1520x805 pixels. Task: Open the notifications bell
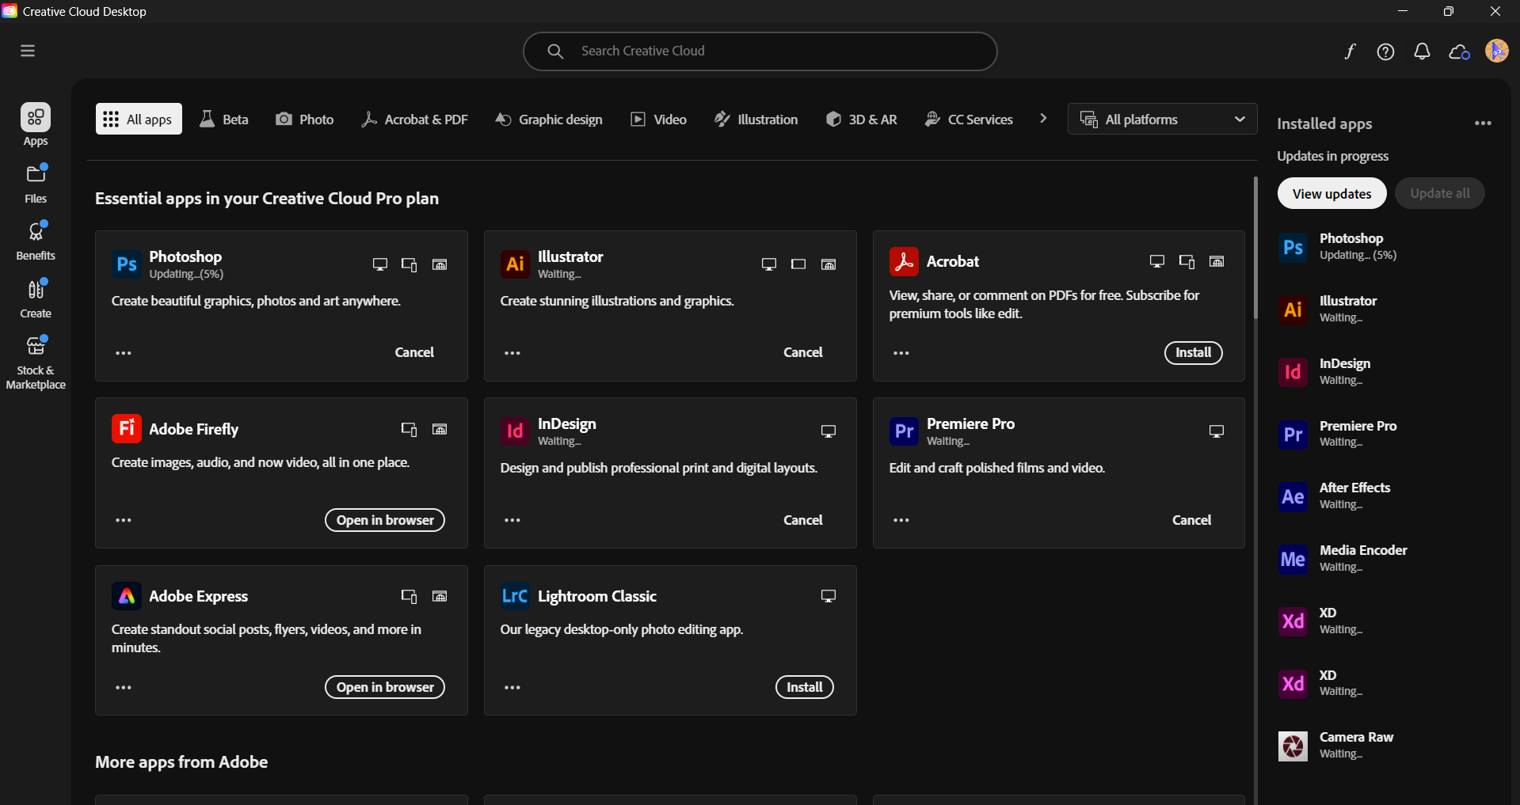(x=1422, y=51)
